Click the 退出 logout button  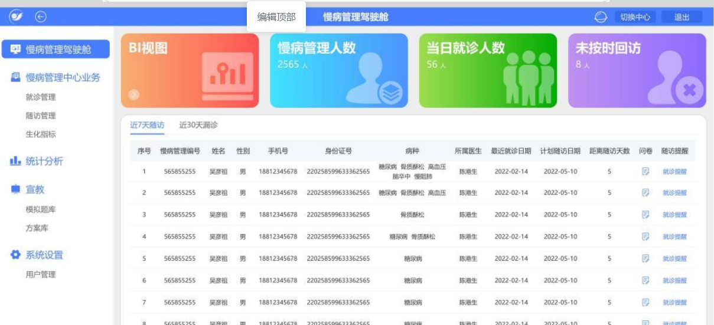click(x=682, y=17)
